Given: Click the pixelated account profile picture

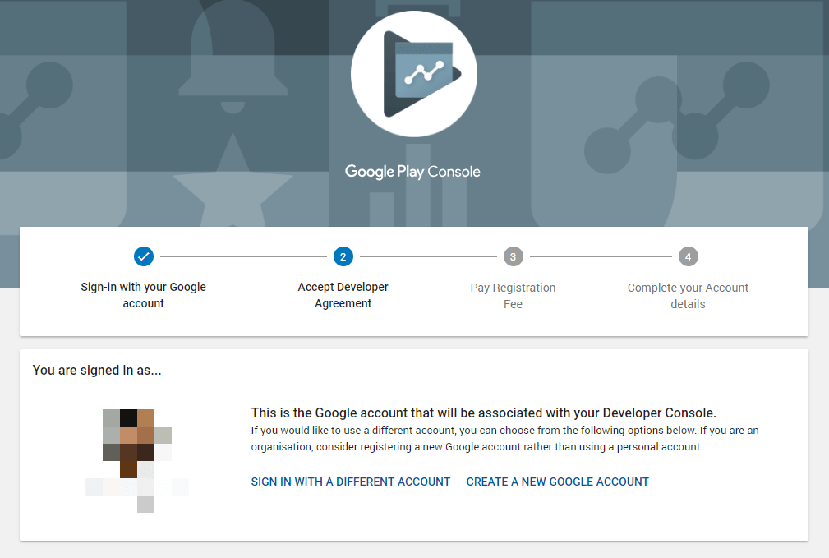Looking at the screenshot, I should tap(136, 456).
